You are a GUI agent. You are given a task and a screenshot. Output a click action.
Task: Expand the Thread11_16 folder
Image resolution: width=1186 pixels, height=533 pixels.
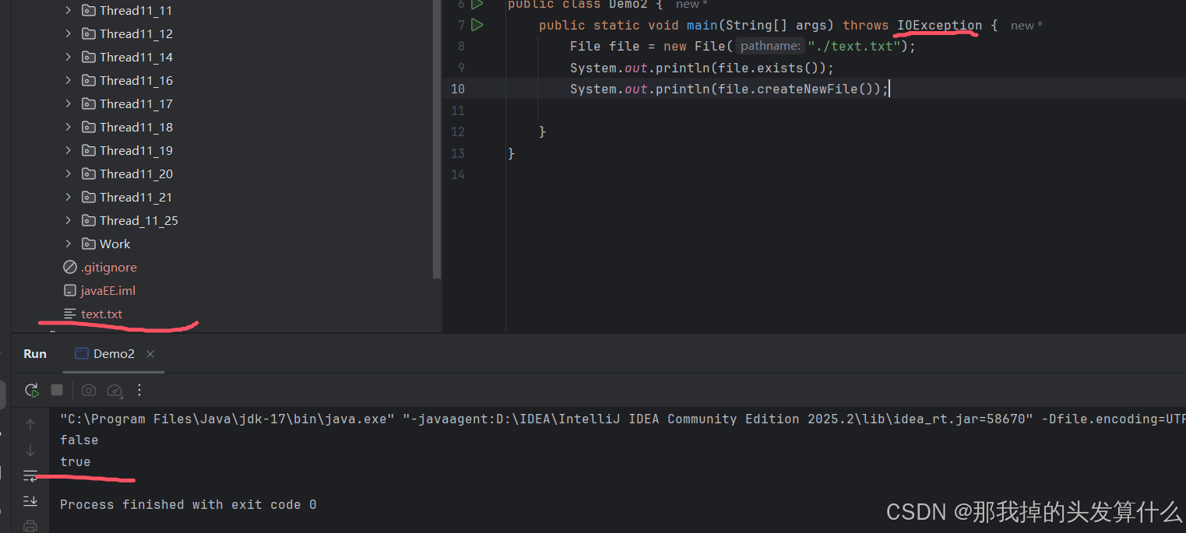(68, 80)
